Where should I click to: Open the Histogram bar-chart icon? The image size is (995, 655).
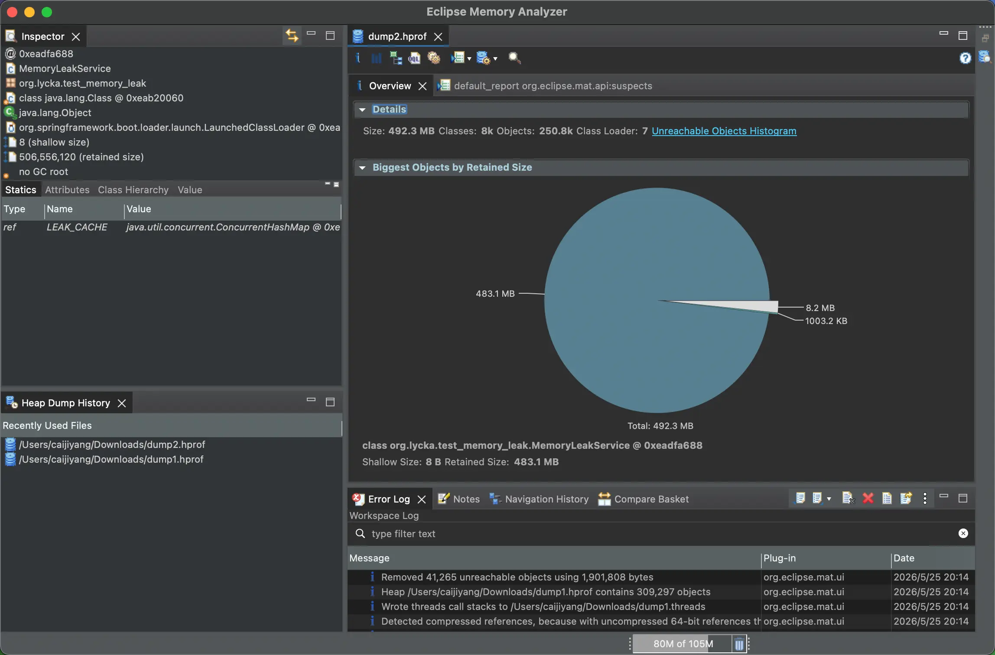[x=377, y=58]
